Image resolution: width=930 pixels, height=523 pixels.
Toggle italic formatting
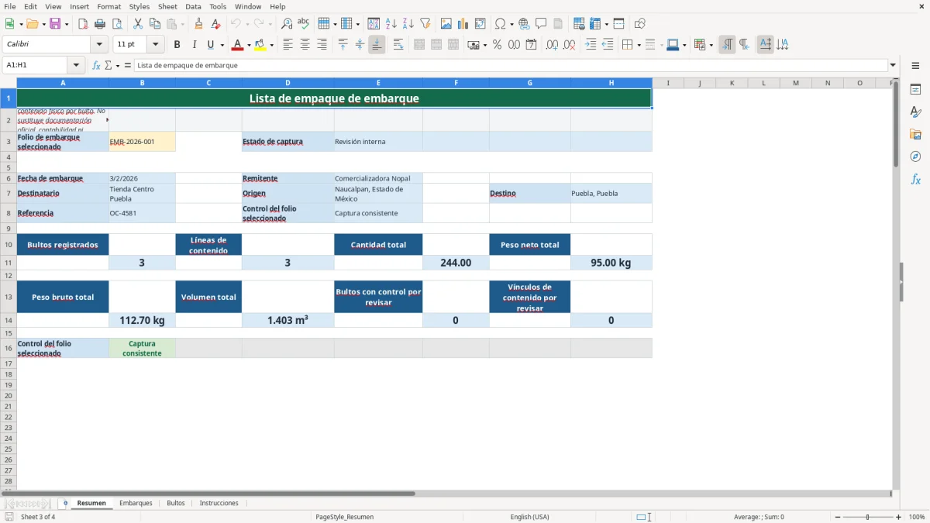pyautogui.click(x=194, y=45)
